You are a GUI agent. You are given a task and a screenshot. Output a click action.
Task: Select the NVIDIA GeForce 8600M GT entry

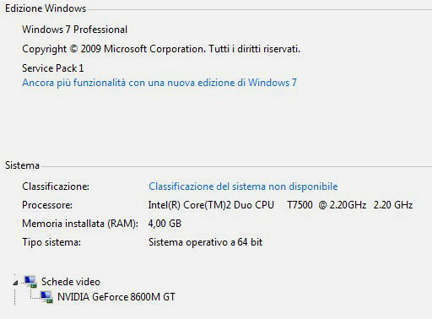pyautogui.click(x=116, y=297)
